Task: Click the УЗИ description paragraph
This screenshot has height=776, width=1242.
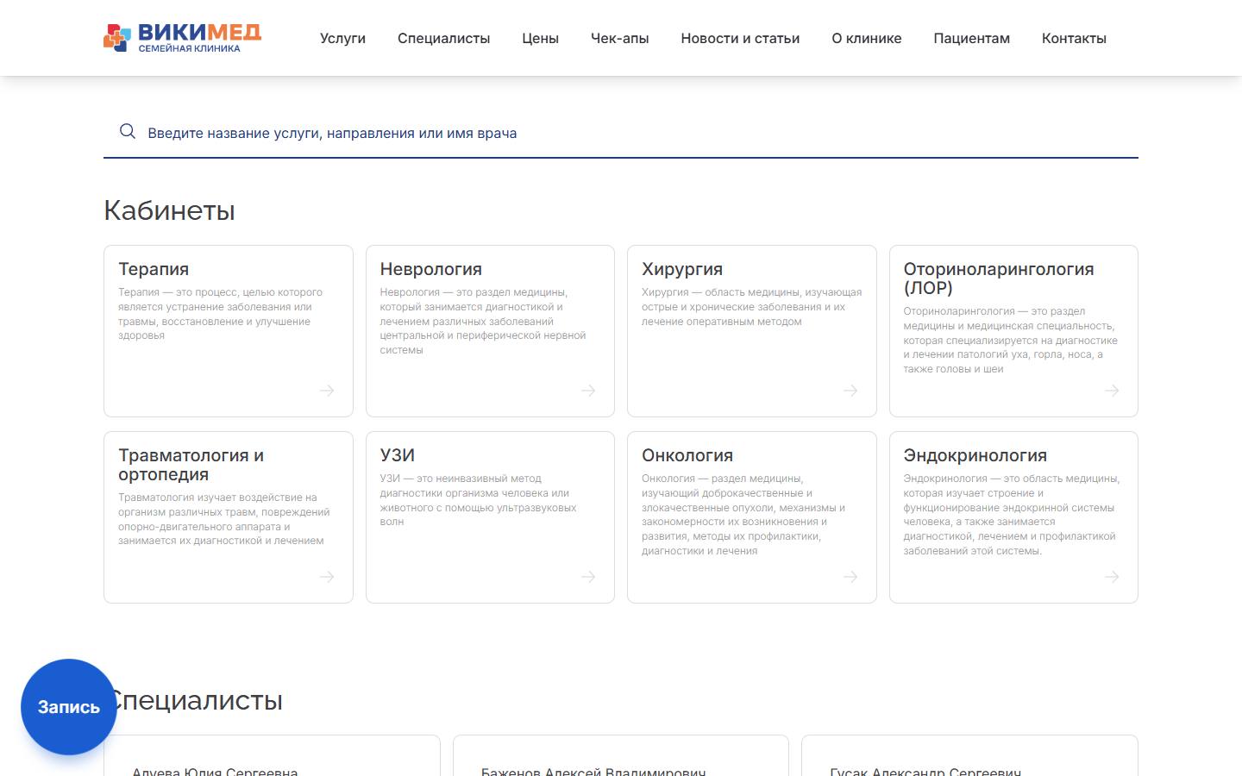Action: pyautogui.click(x=479, y=500)
